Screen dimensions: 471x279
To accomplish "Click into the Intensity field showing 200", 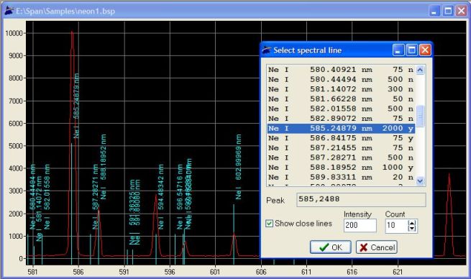I will click(x=360, y=225).
